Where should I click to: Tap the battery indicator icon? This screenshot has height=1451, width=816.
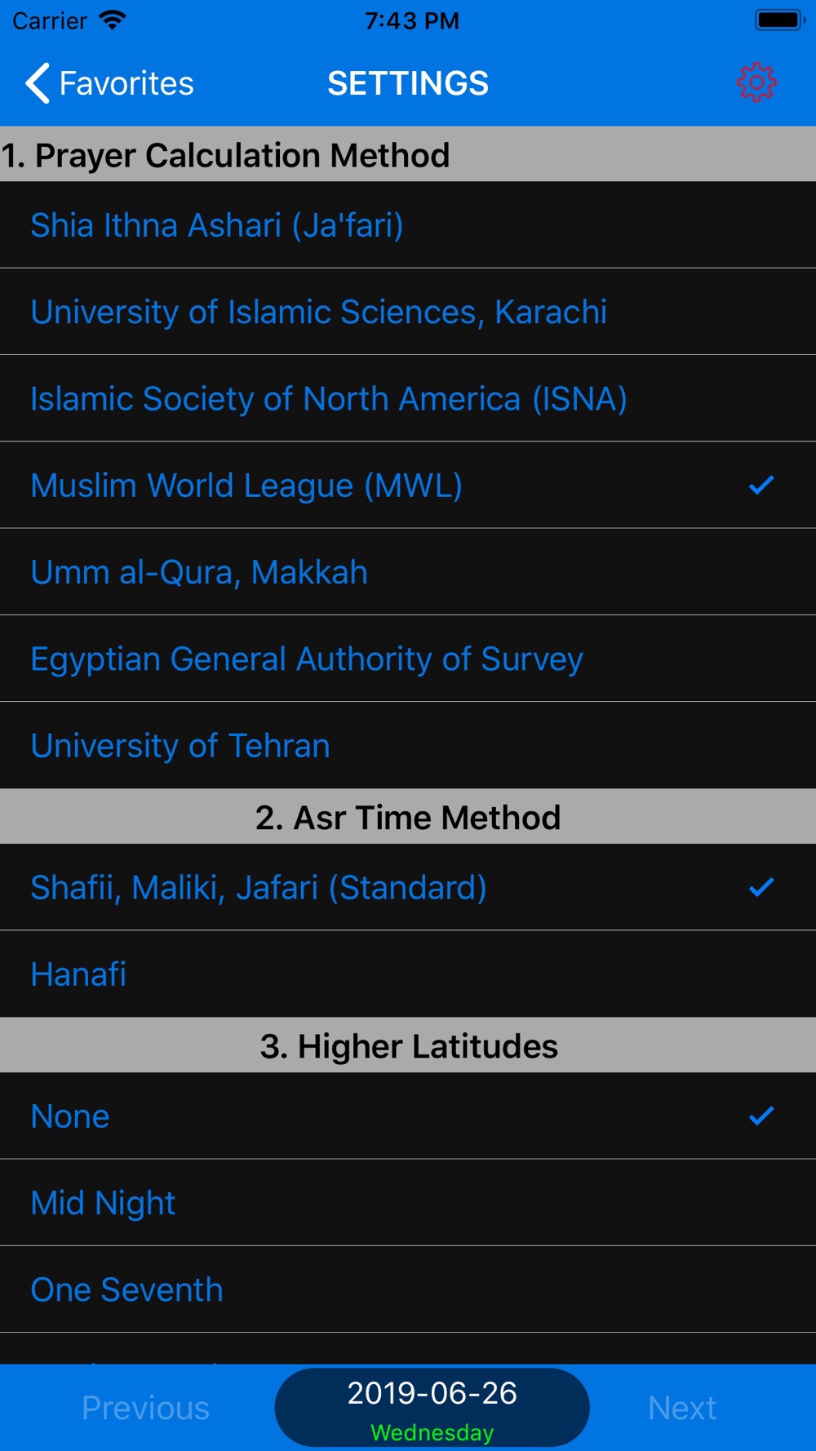pyautogui.click(x=780, y=20)
